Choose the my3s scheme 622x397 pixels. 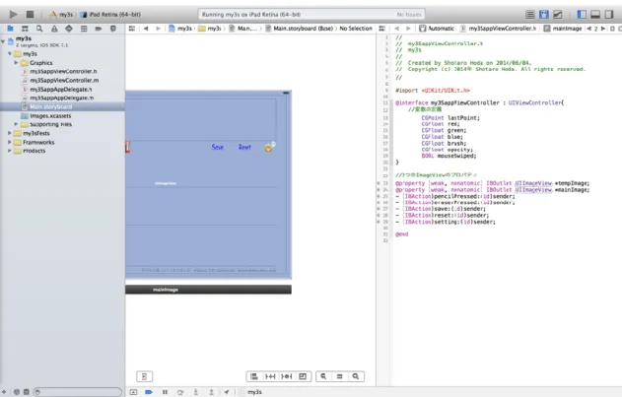click(62, 15)
